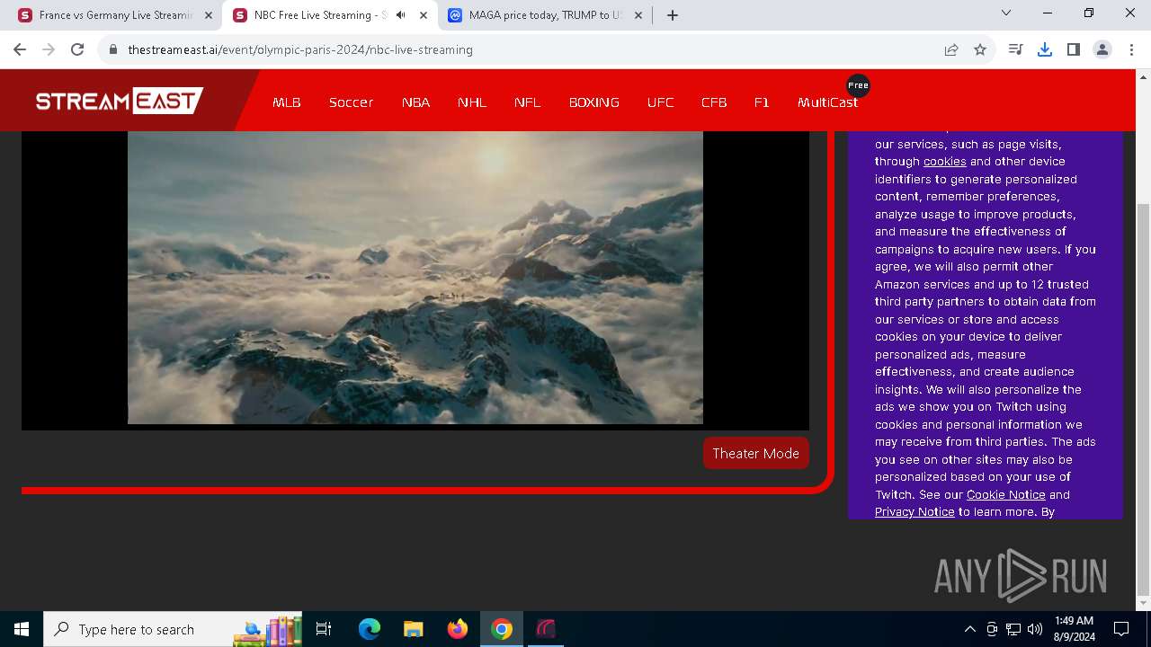
Task: Expand the tab search dropdown
Action: (x=1006, y=13)
